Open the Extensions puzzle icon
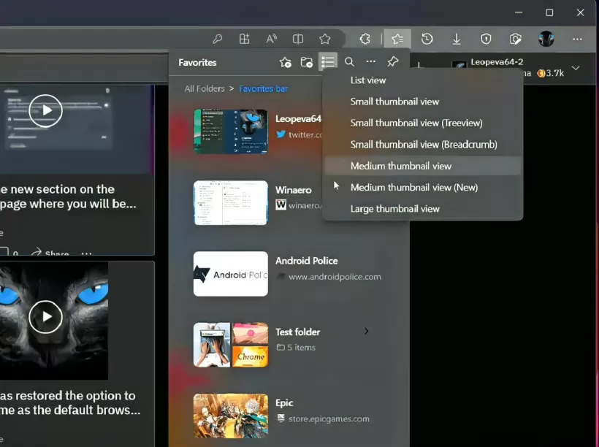 coord(365,39)
